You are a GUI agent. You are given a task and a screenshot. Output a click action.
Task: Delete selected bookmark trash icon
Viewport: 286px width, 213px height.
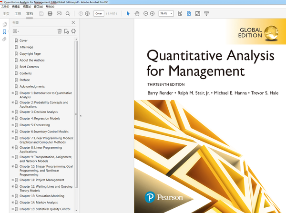60,31
